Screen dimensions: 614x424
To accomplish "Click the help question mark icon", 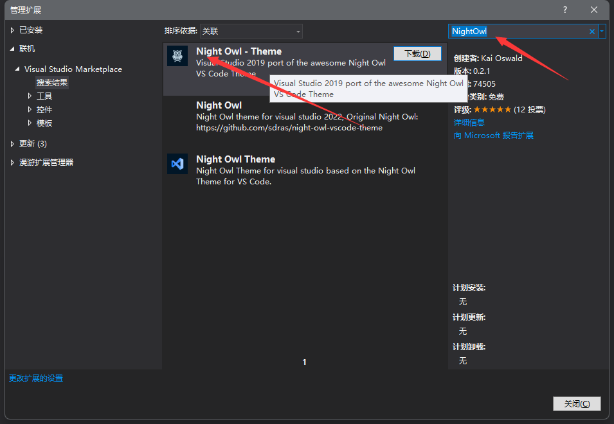I will tap(565, 10).
